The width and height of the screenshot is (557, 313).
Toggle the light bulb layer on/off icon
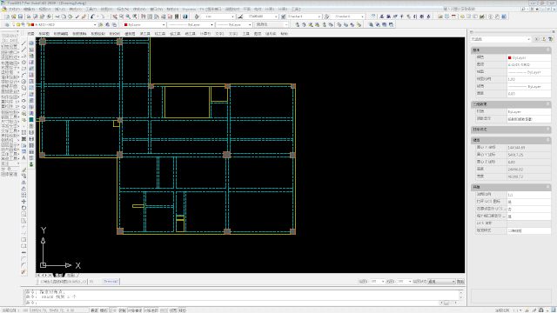tap(14, 25)
